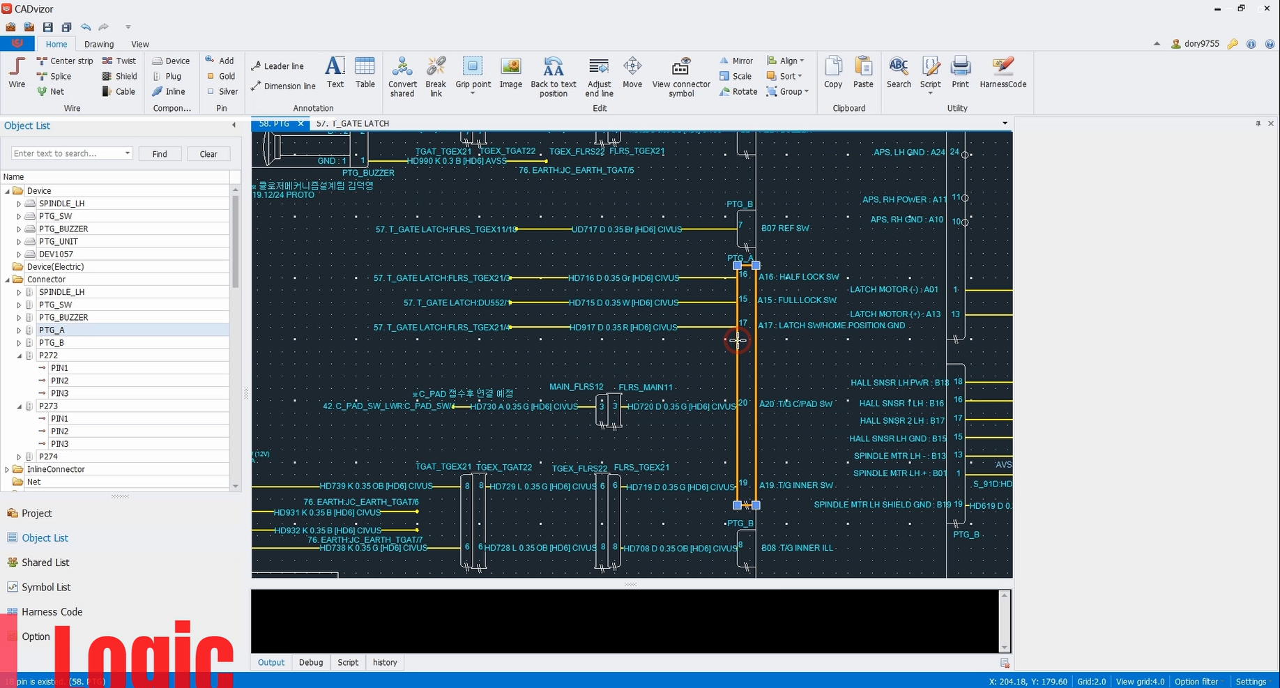
Task: Select the Gold pin option
Action: [x=221, y=76]
